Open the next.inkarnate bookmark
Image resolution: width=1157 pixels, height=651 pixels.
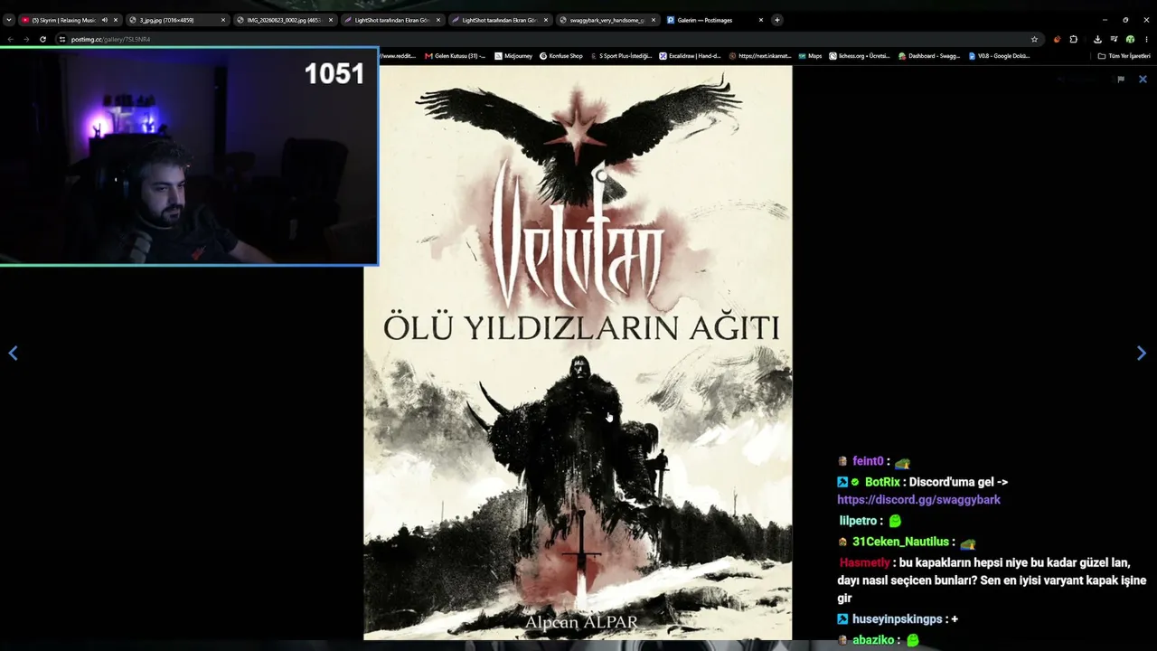point(760,56)
